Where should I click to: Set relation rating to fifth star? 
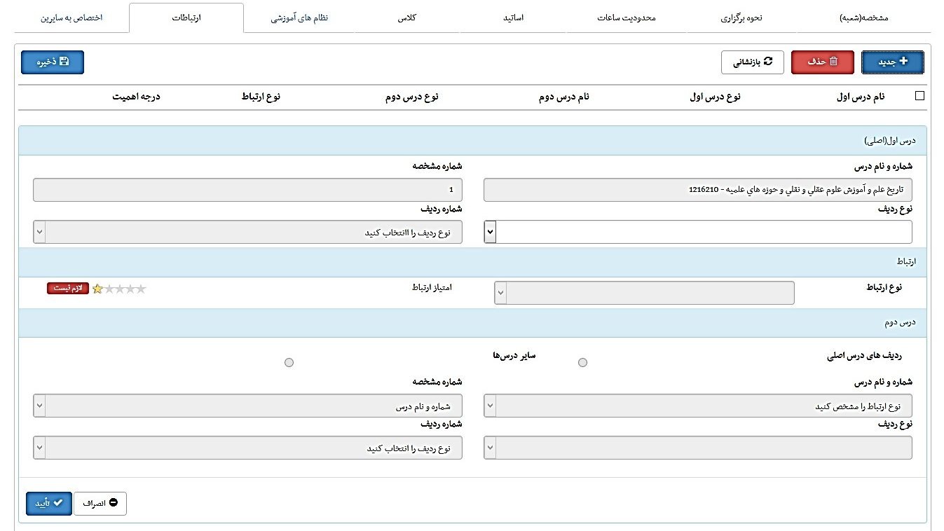(141, 289)
